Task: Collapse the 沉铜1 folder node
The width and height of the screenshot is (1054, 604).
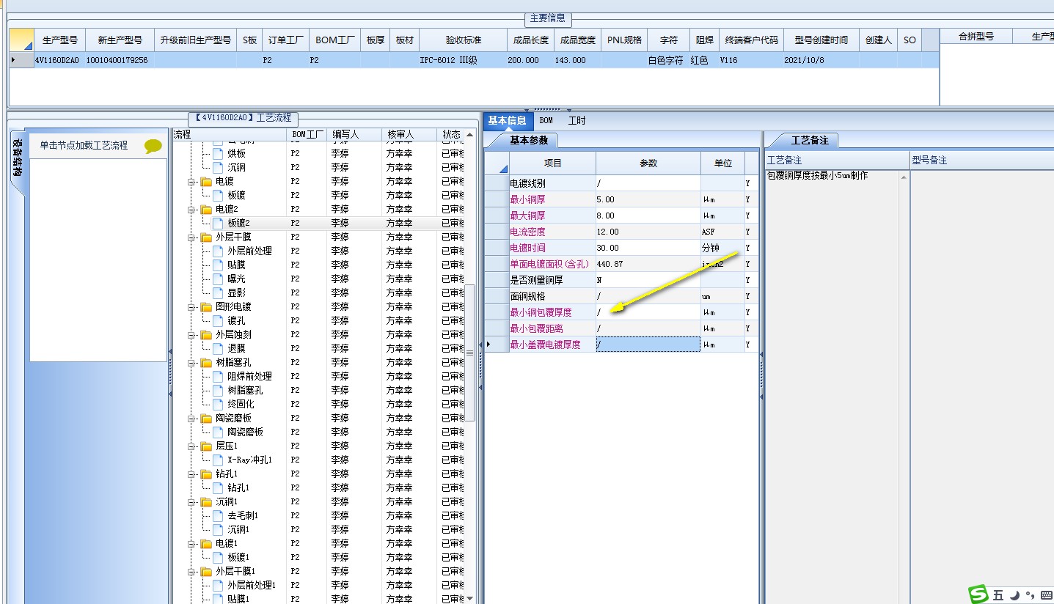Action: [192, 502]
